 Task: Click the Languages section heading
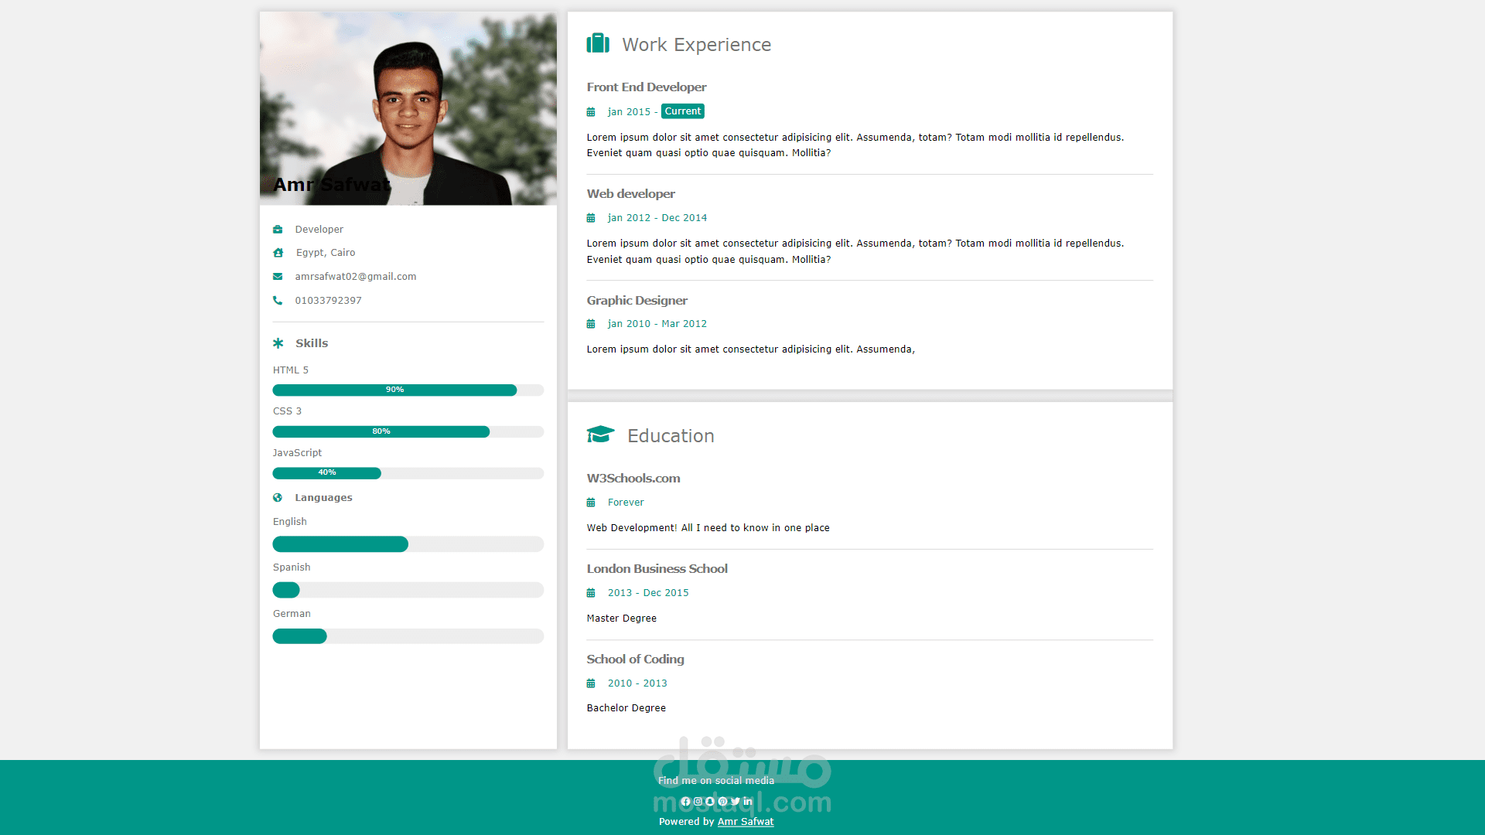pos(323,498)
